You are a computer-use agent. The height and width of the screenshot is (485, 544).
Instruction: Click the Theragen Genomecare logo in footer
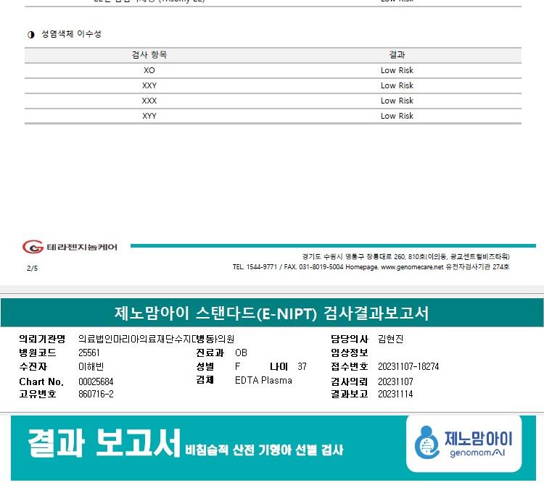coord(70,247)
